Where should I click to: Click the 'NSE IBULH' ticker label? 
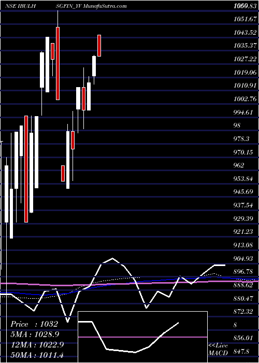pyautogui.click(x=20, y=6)
